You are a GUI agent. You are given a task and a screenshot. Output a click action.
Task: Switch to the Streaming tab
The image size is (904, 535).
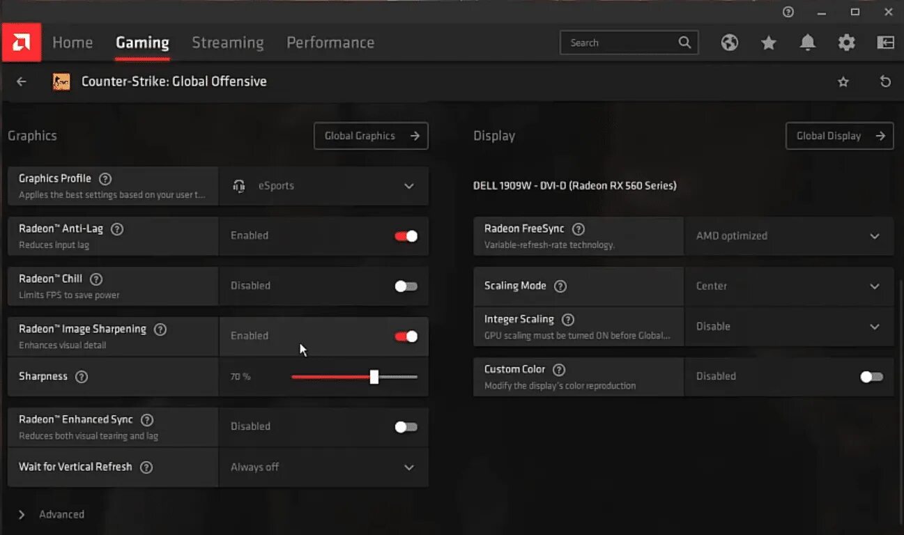[227, 42]
